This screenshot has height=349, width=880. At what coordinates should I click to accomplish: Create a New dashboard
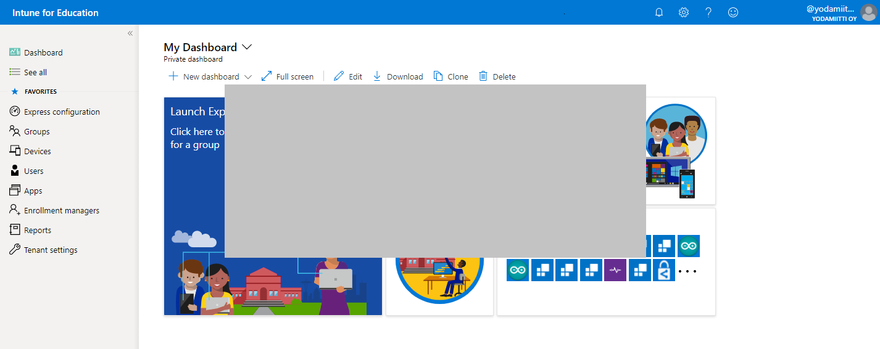[210, 76]
